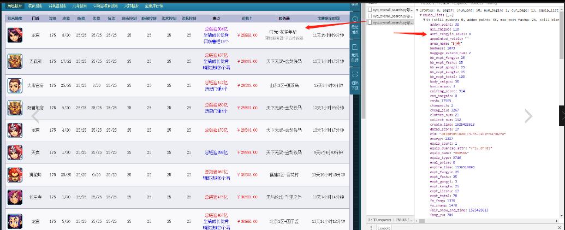Screen dimensions: 565x230
Task: Select expt_total: 70 line
Action: click(x=444, y=196)
